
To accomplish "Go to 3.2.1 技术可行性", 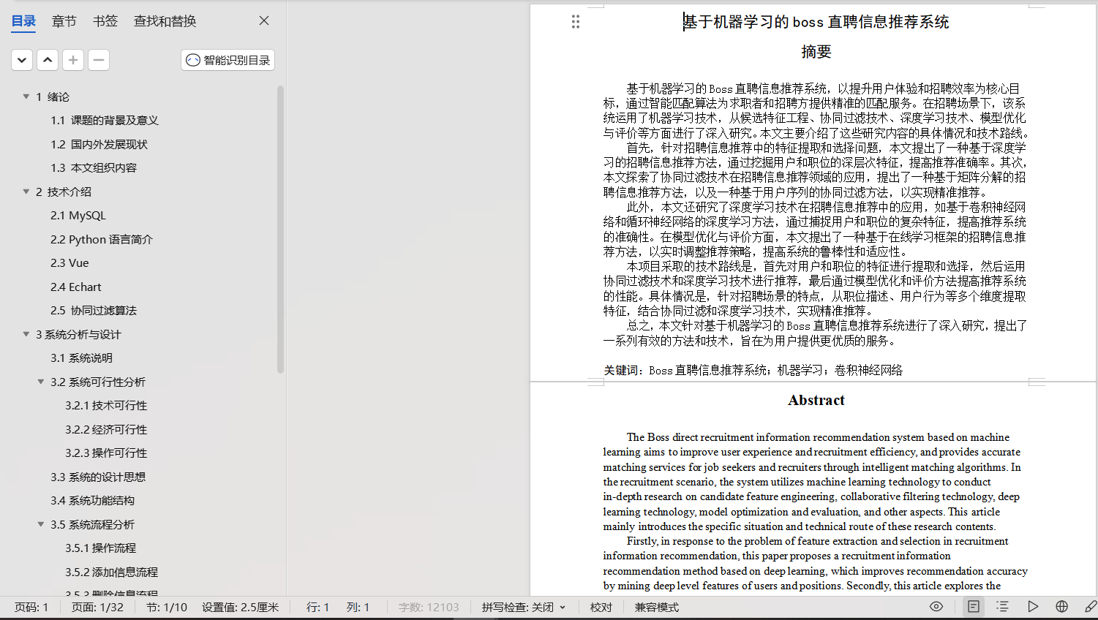I will pyautogui.click(x=106, y=406).
